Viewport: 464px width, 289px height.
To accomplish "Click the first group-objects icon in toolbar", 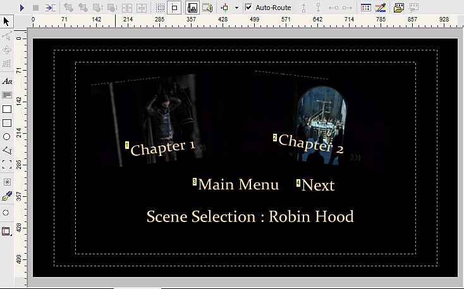I will point(68,8).
